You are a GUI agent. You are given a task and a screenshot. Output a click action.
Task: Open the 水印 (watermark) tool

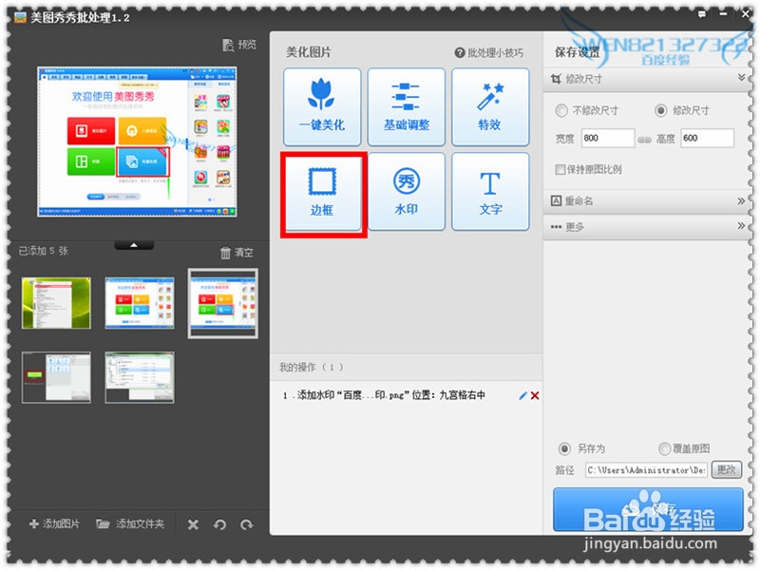407,191
